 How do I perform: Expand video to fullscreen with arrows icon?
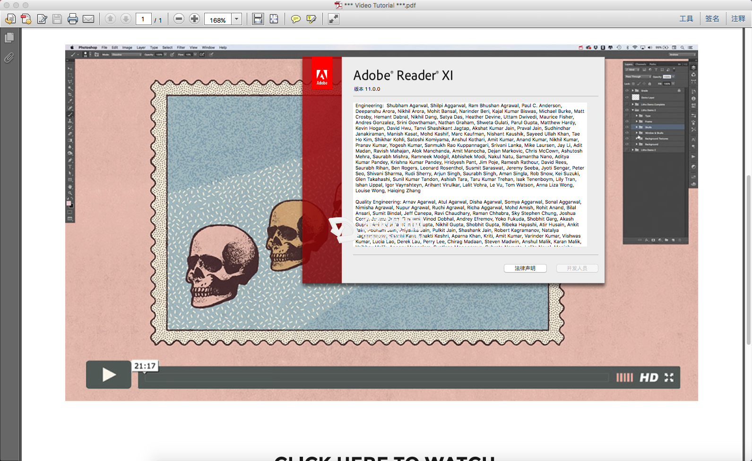click(x=669, y=377)
